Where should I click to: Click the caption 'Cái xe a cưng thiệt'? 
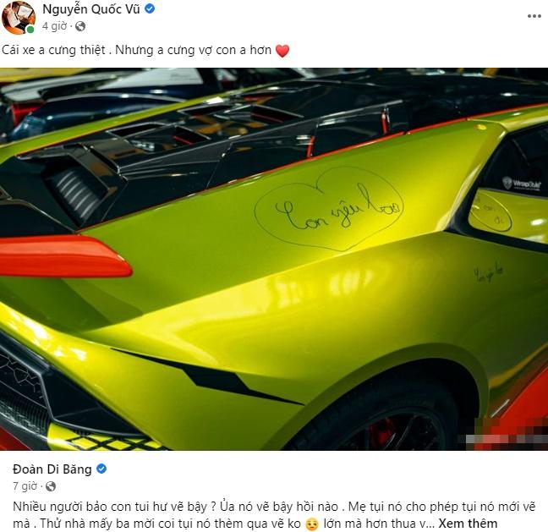click(x=53, y=51)
